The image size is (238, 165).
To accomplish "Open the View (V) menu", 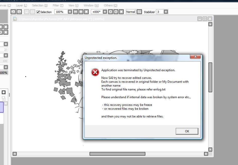I will (74, 5).
